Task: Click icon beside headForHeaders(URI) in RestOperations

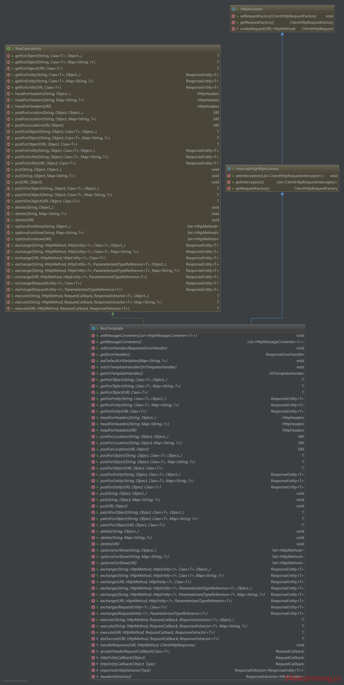Action: pyautogui.click(x=8, y=106)
